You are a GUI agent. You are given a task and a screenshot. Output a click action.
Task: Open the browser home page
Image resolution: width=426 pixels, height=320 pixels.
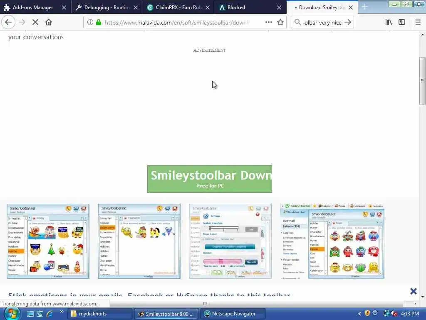click(x=49, y=22)
